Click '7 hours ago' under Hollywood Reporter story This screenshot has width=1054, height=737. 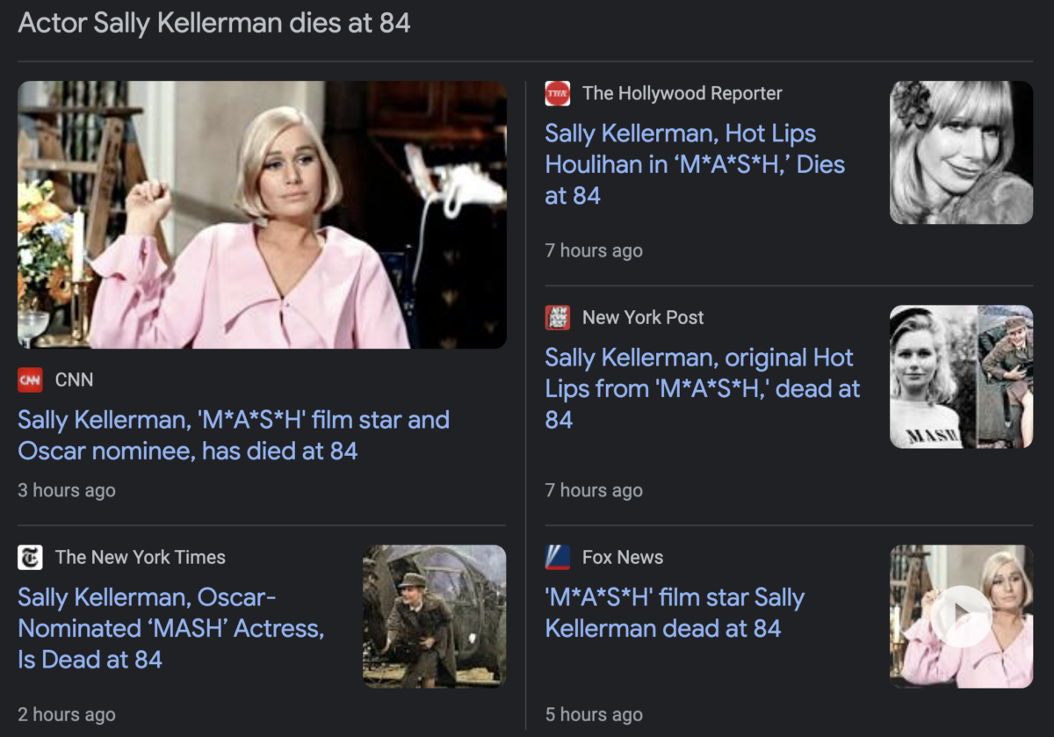tap(594, 250)
